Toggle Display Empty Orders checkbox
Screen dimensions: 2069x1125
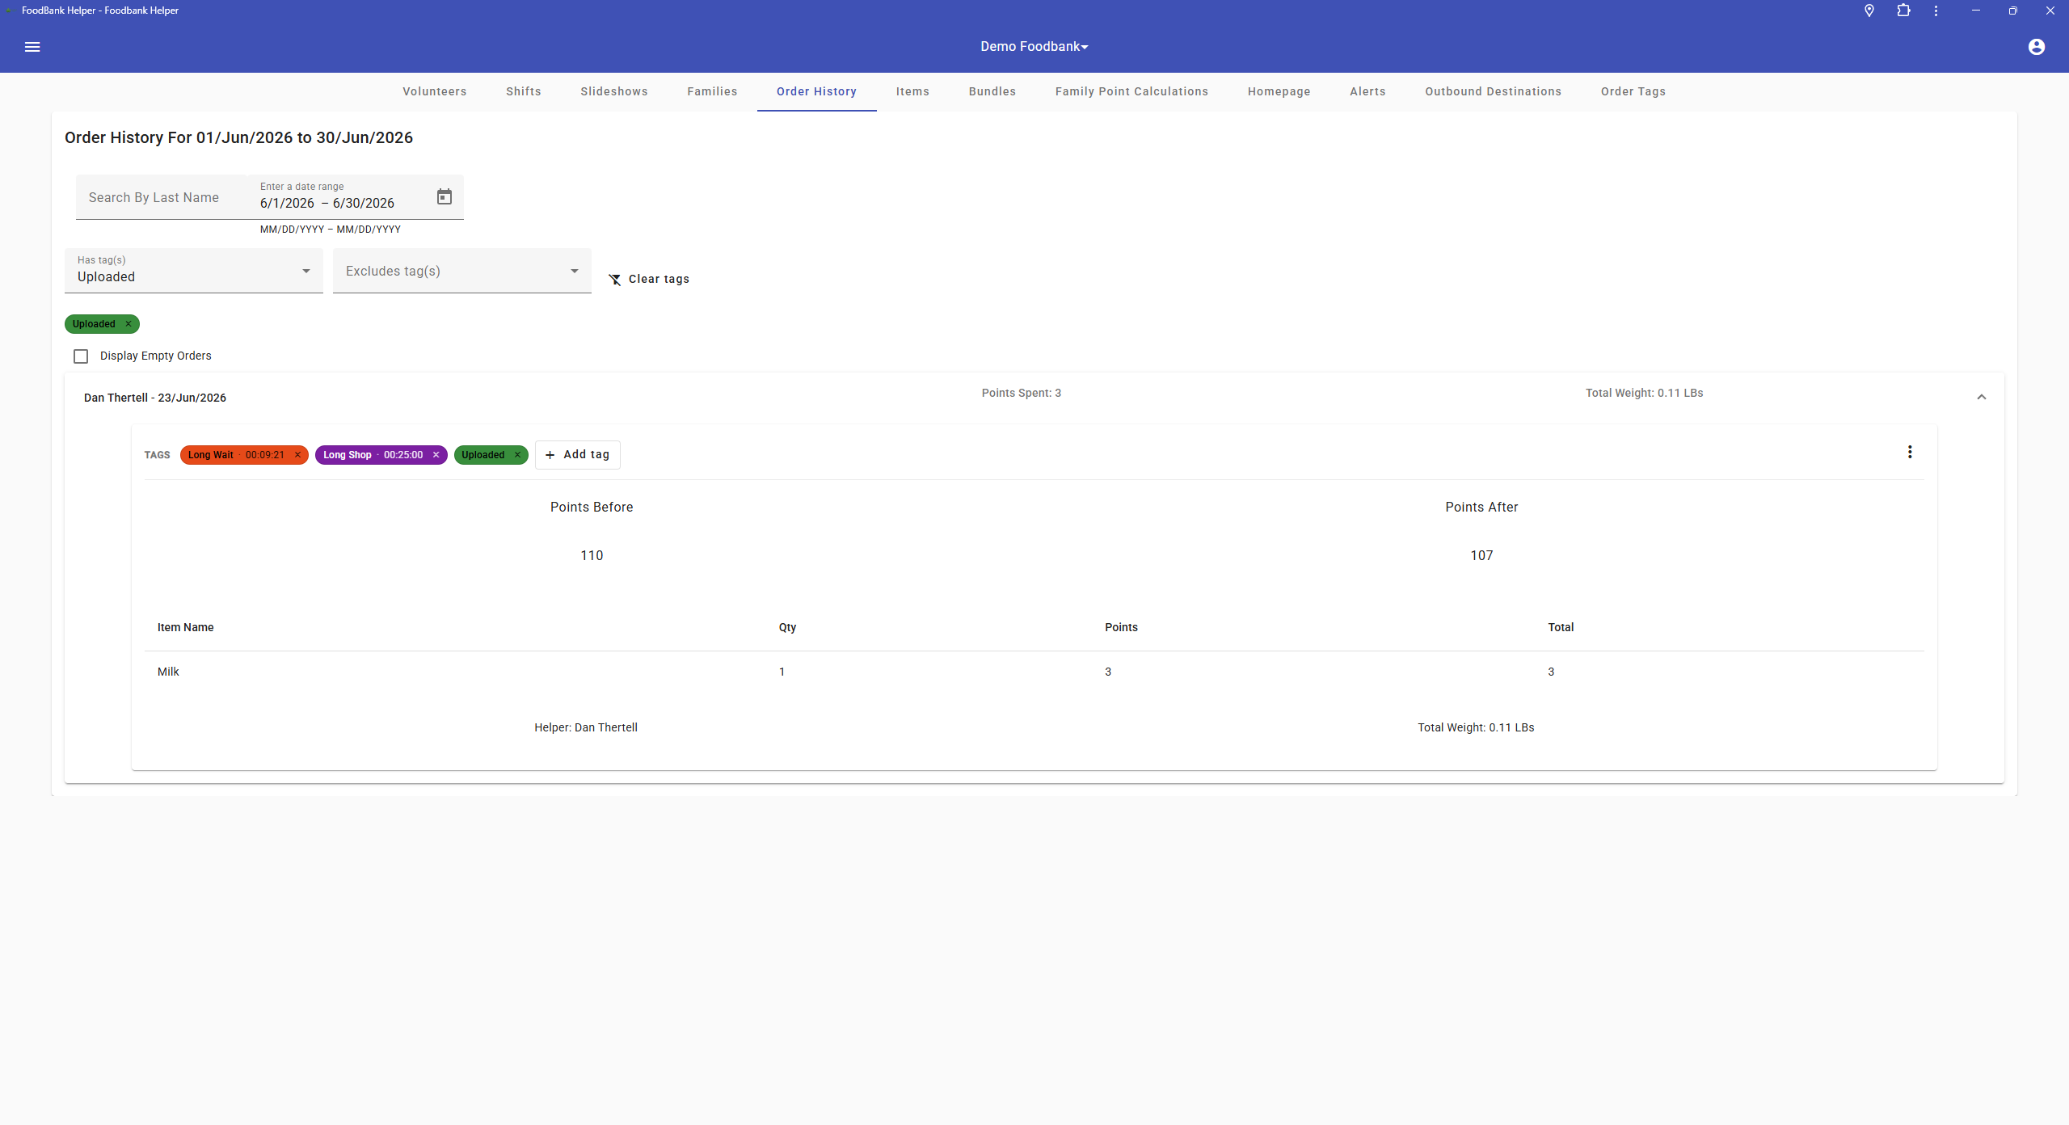click(81, 356)
